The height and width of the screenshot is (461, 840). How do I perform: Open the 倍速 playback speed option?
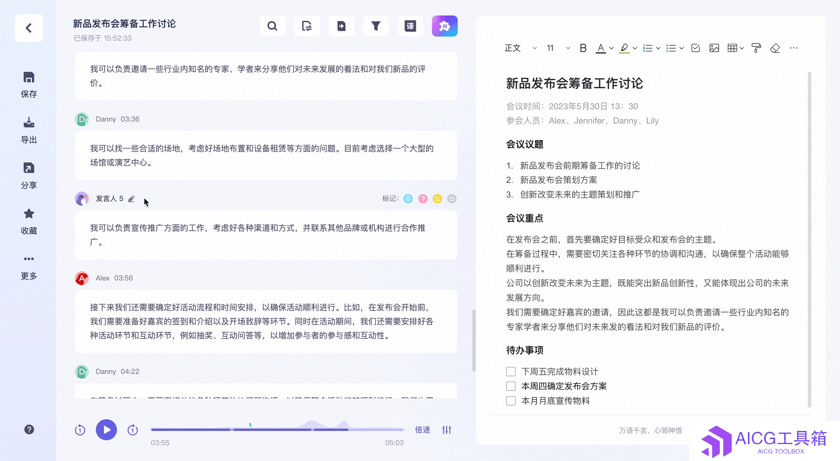(x=423, y=430)
